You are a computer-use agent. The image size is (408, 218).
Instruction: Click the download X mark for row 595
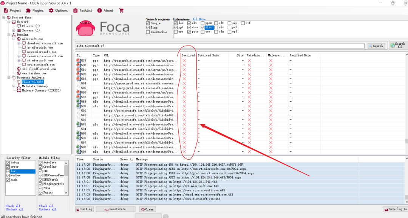184,134
